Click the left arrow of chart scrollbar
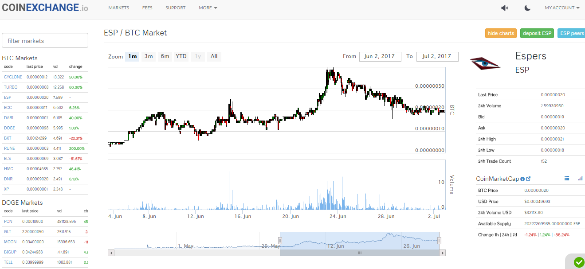This screenshot has width=585, height=269. pos(111,253)
